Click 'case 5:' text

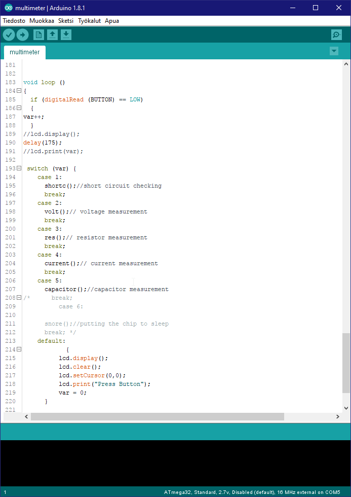tap(50, 280)
